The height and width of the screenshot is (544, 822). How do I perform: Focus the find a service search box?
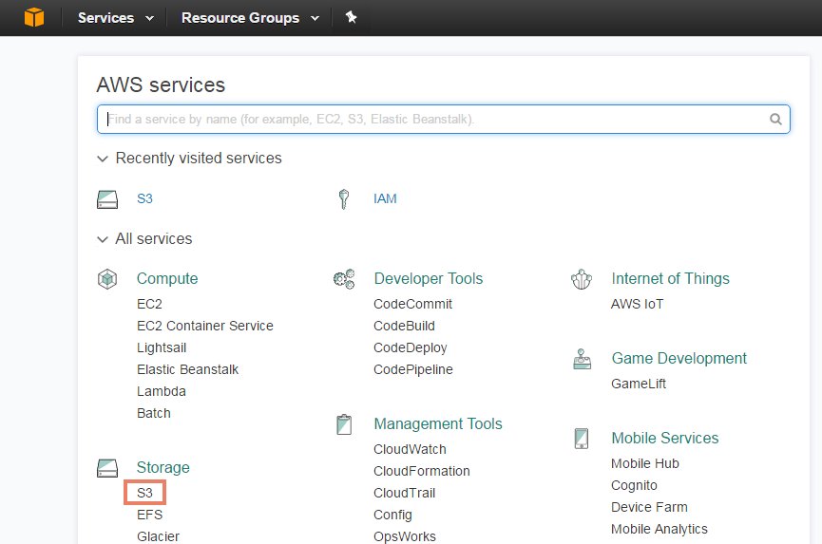pyautogui.click(x=443, y=119)
